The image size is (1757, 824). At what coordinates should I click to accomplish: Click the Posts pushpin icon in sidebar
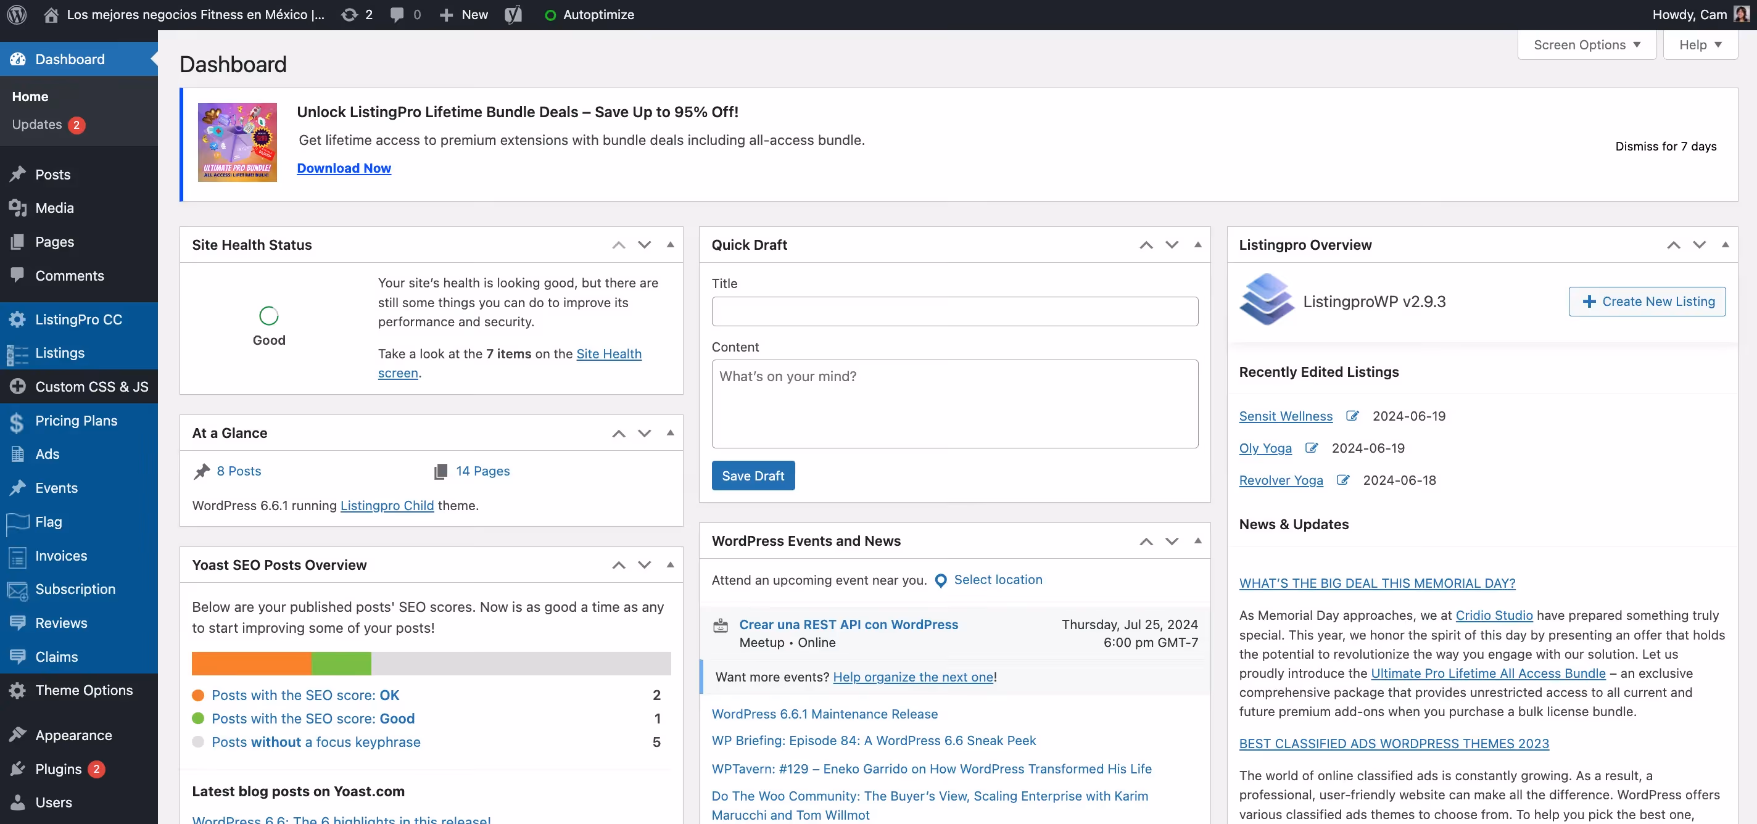click(18, 174)
